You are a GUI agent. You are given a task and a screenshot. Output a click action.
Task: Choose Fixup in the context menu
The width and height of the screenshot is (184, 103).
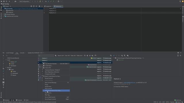[56, 85]
